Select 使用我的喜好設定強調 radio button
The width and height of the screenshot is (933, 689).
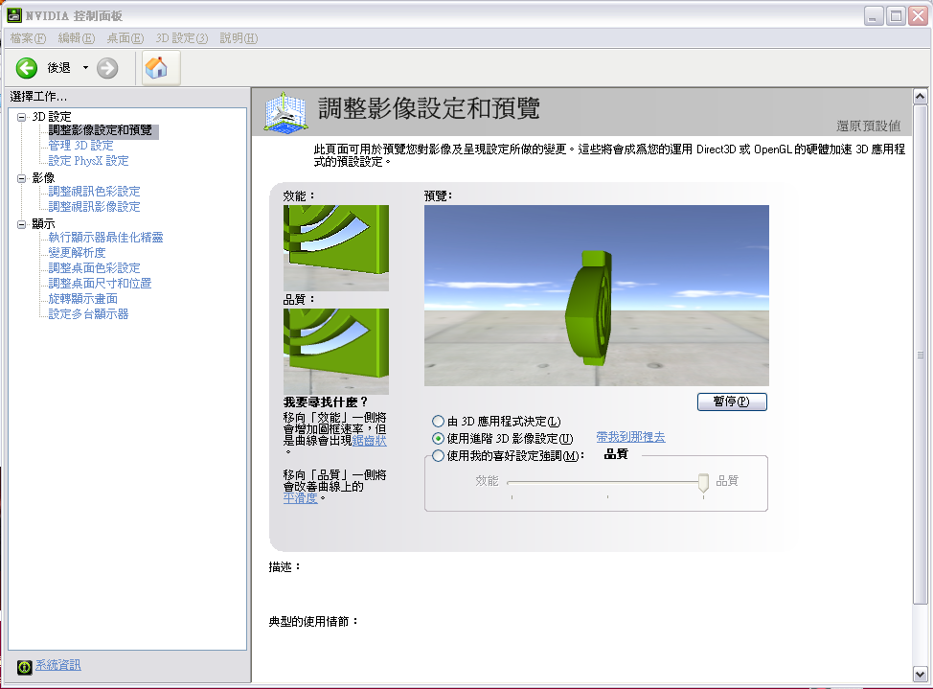[439, 456]
